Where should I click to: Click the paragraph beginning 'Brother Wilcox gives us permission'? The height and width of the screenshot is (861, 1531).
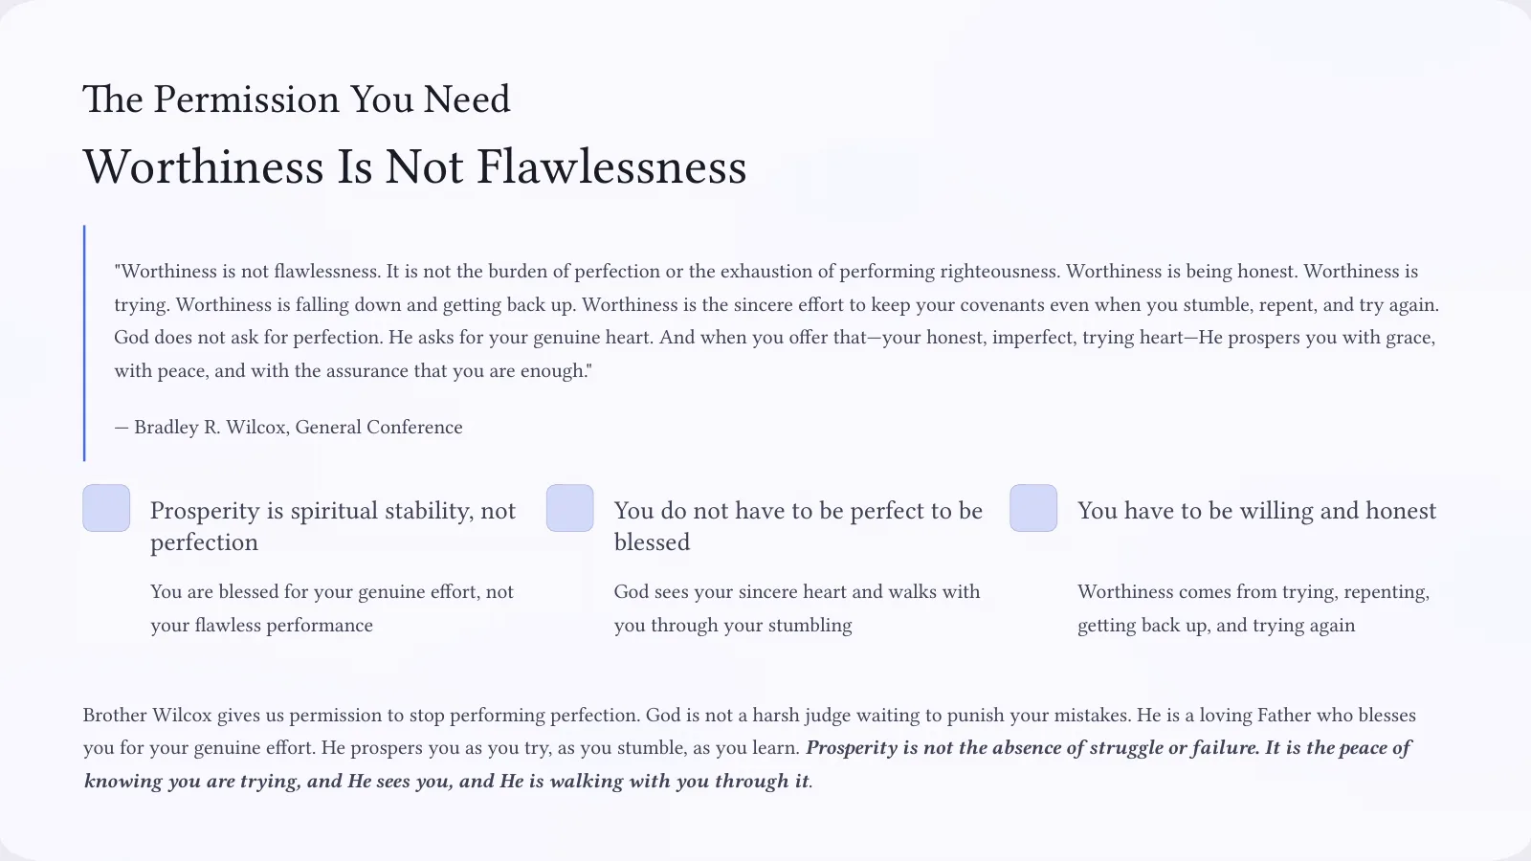[749, 748]
